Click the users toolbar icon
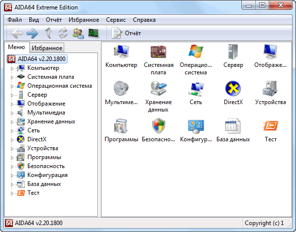Viewport: 296px width, 232px height. [78, 33]
